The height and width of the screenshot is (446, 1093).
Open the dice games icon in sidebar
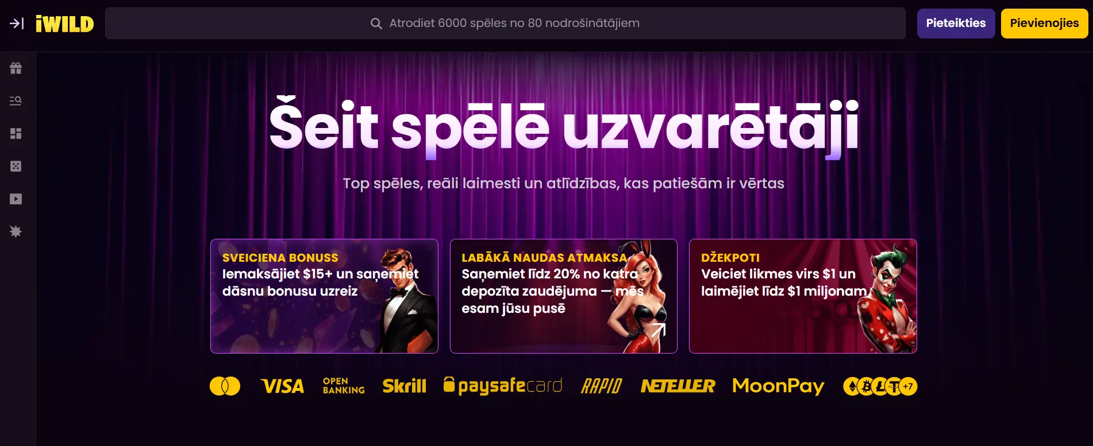click(x=16, y=166)
